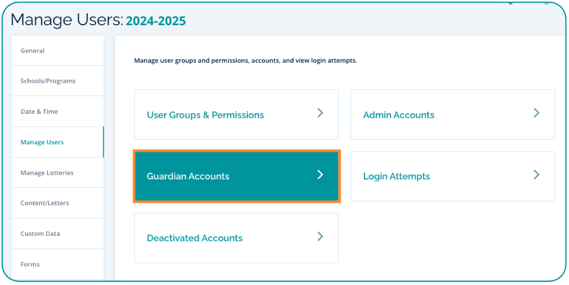The image size is (569, 285).
Task: Click the chevron on User Groups & Permissions
Action: [320, 113]
